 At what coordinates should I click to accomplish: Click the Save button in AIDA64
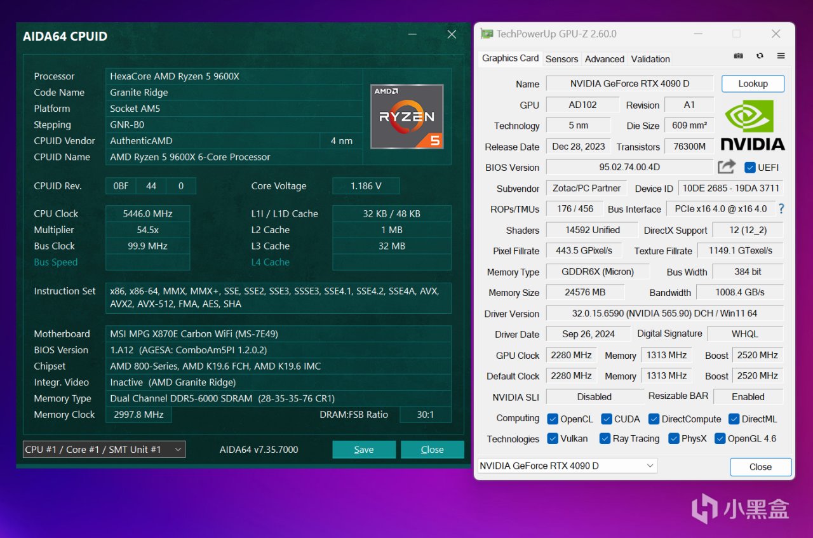363,449
